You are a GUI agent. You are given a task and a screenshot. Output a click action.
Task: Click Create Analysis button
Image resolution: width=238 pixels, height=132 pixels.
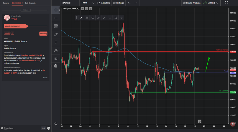[x=192, y=3]
